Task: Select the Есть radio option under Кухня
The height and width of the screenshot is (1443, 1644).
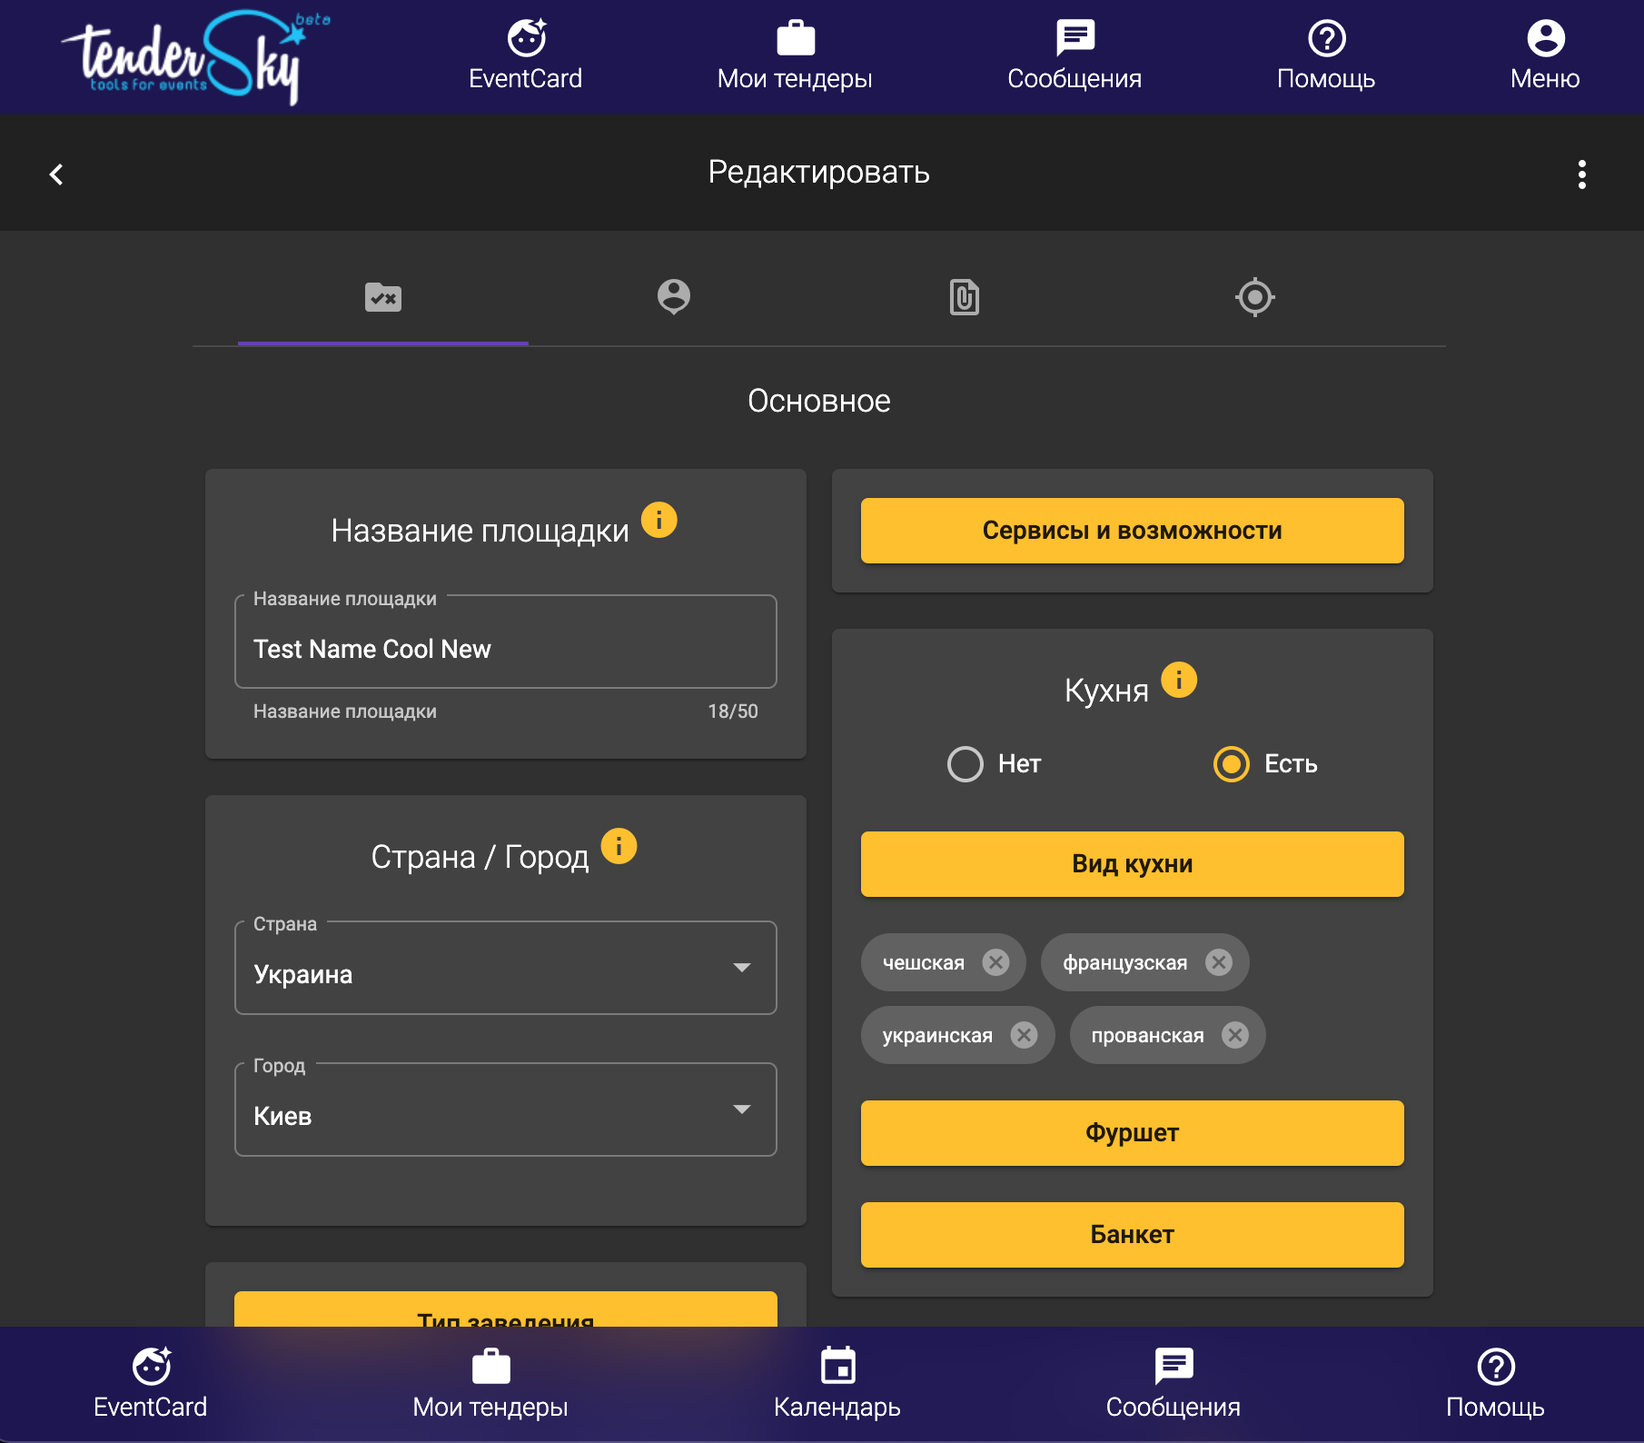Action: click(1232, 764)
